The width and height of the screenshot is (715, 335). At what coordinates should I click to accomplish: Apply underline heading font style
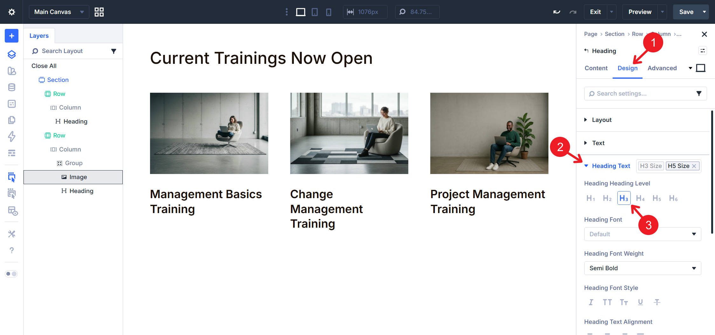tap(640, 302)
